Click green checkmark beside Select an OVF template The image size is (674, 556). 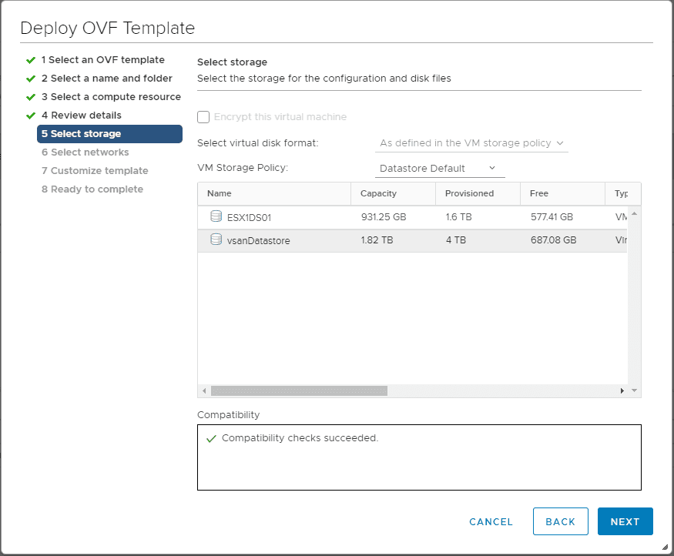31,60
